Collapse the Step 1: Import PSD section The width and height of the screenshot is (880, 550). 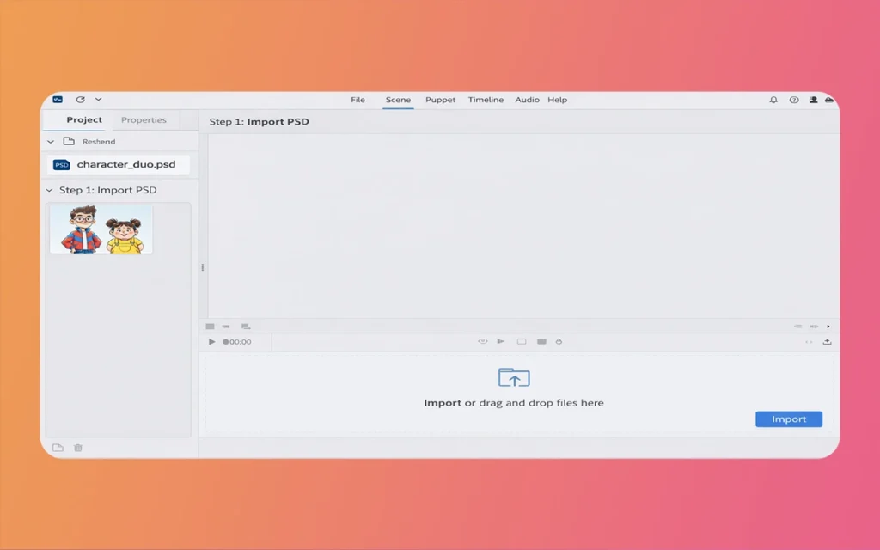tap(49, 190)
